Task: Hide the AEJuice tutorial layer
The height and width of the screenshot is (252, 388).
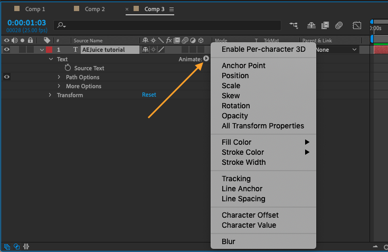Action: point(7,50)
